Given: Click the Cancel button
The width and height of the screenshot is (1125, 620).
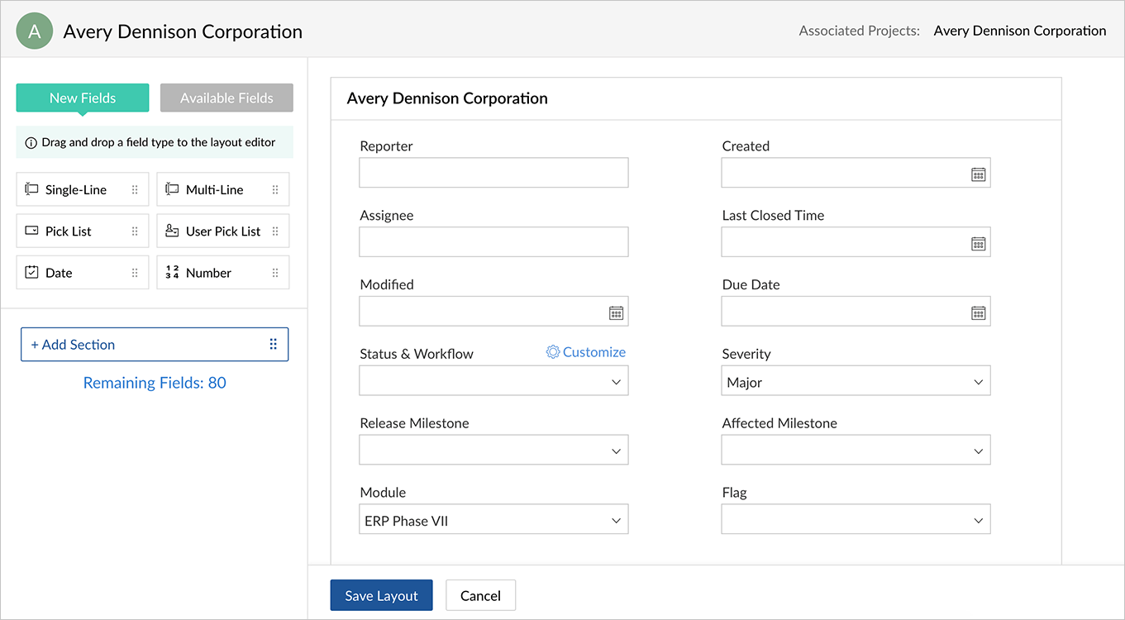Looking at the screenshot, I should [480, 595].
